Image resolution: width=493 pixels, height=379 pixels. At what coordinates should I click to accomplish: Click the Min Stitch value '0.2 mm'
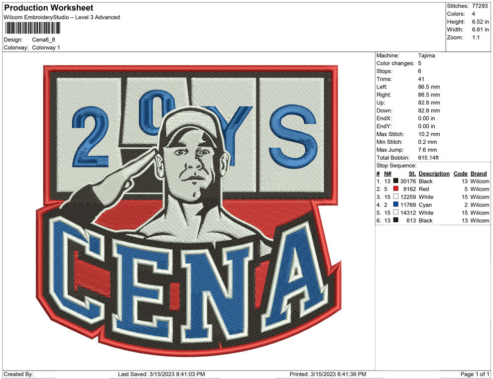[x=427, y=142]
